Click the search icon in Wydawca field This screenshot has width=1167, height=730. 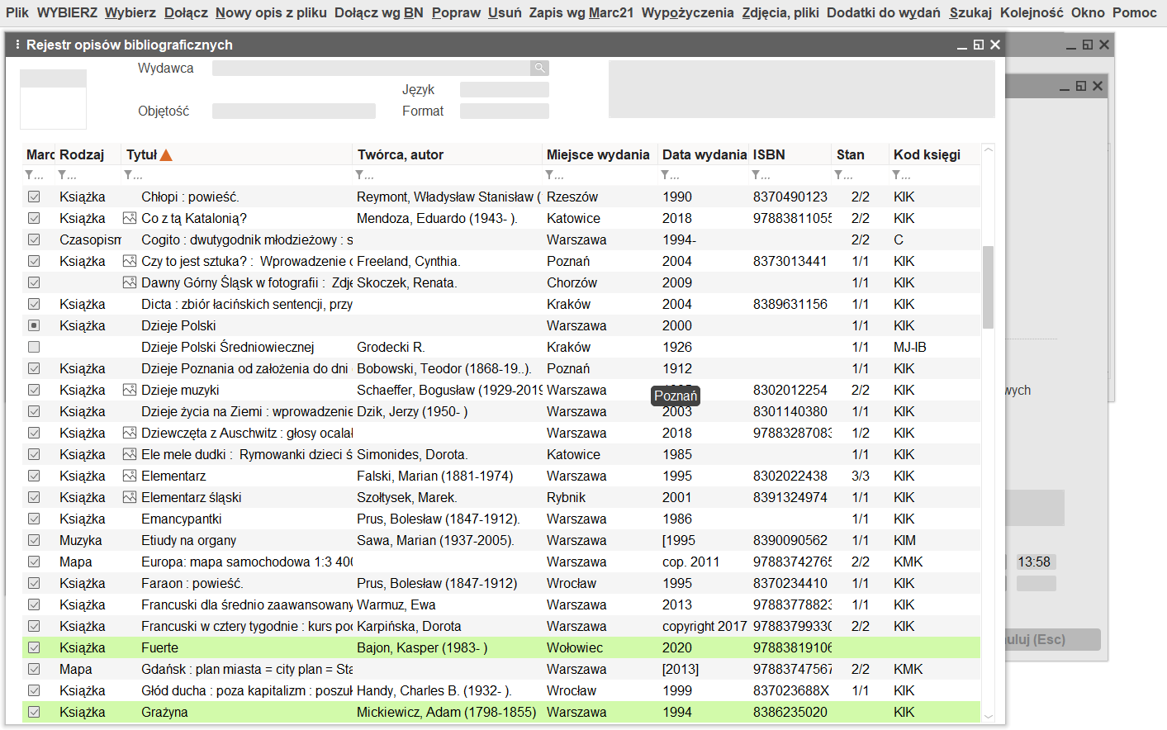pyautogui.click(x=539, y=68)
